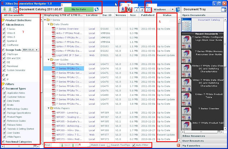Click the PDF icon for the UG477 row
The height and width of the screenshot is (149, 228).
coord(54,99)
